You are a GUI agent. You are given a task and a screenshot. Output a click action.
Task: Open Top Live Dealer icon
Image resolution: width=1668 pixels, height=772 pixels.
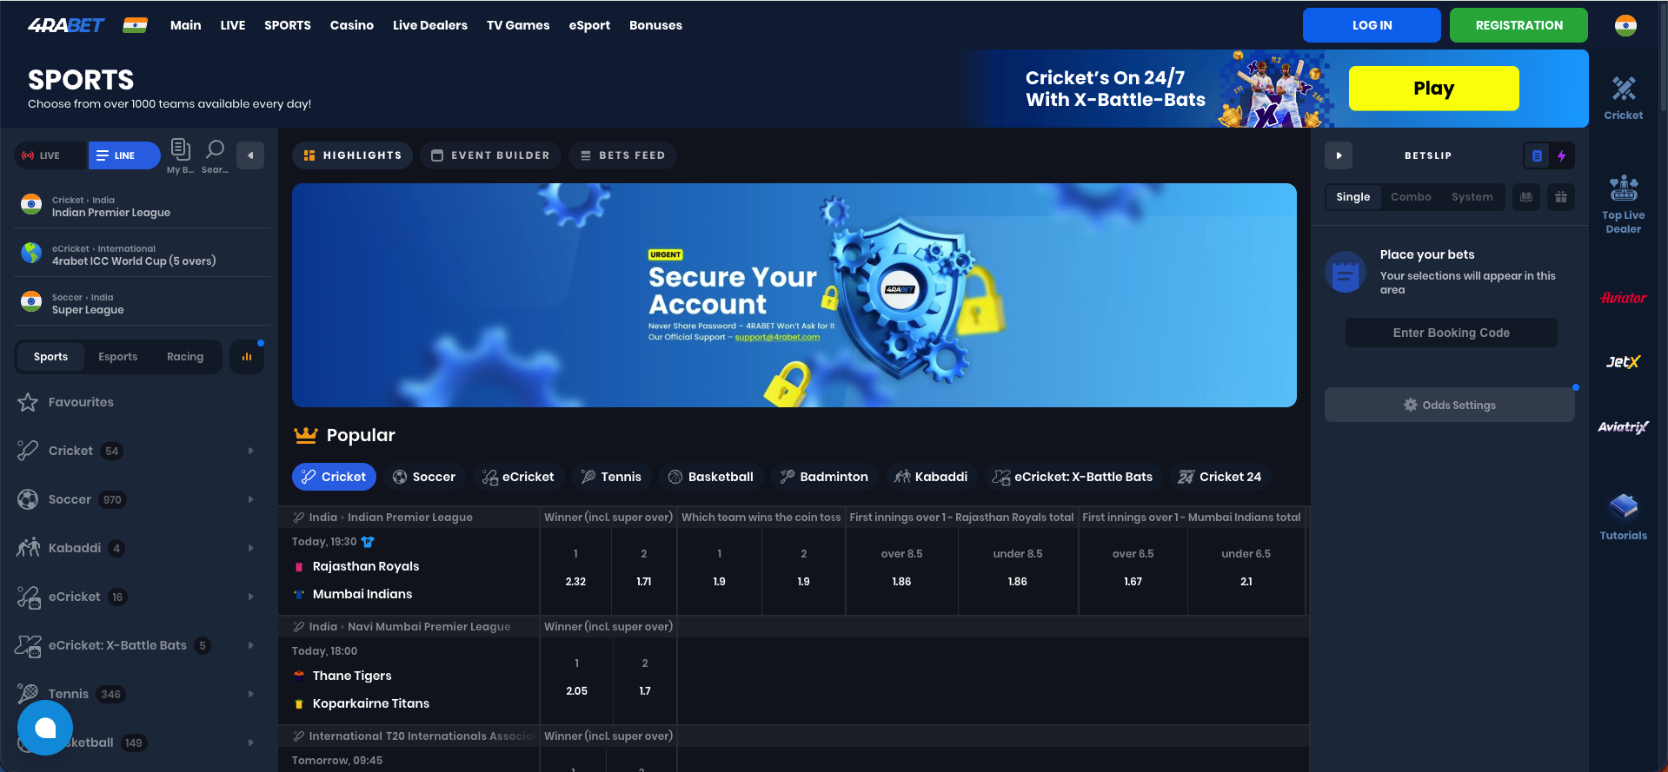tap(1623, 188)
